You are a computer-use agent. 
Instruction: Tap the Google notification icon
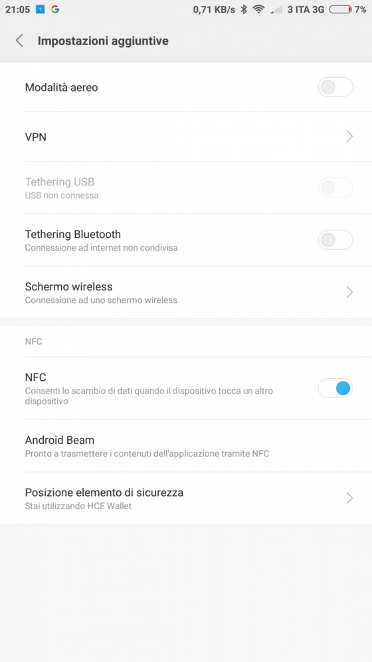tap(55, 9)
